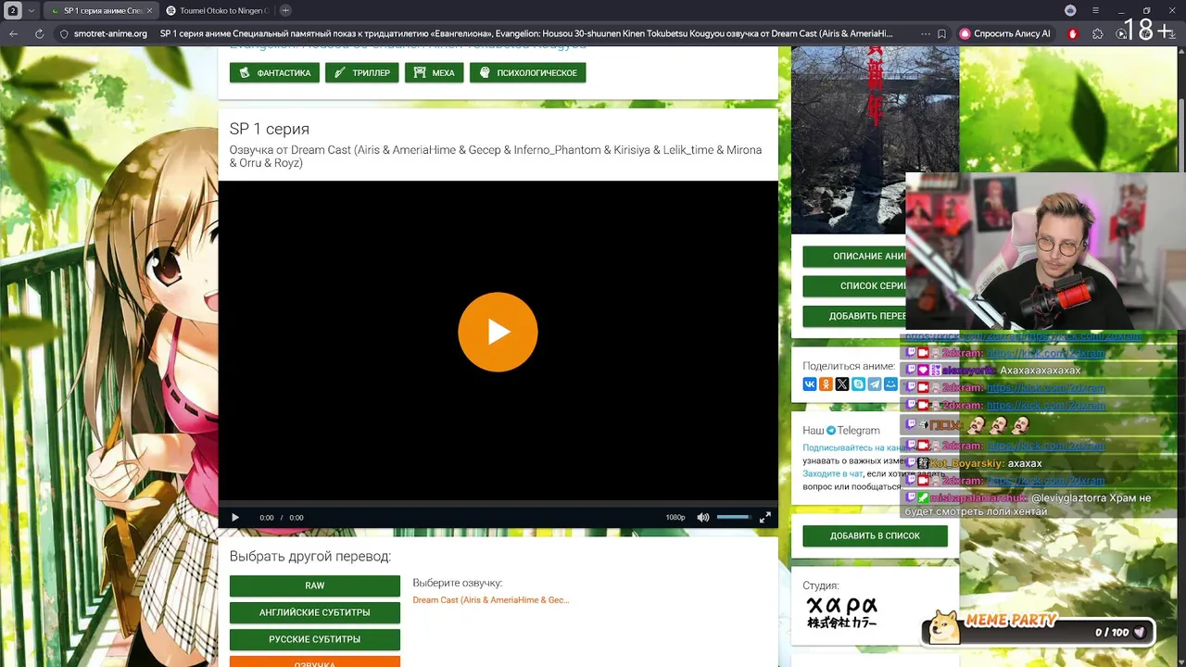
Task: Open the ФАНТАСТИКА genre tag
Action: [274, 73]
